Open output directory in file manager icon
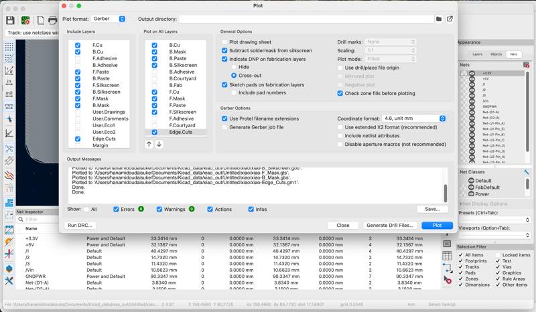The width and height of the screenshot is (536, 312). click(x=450, y=19)
